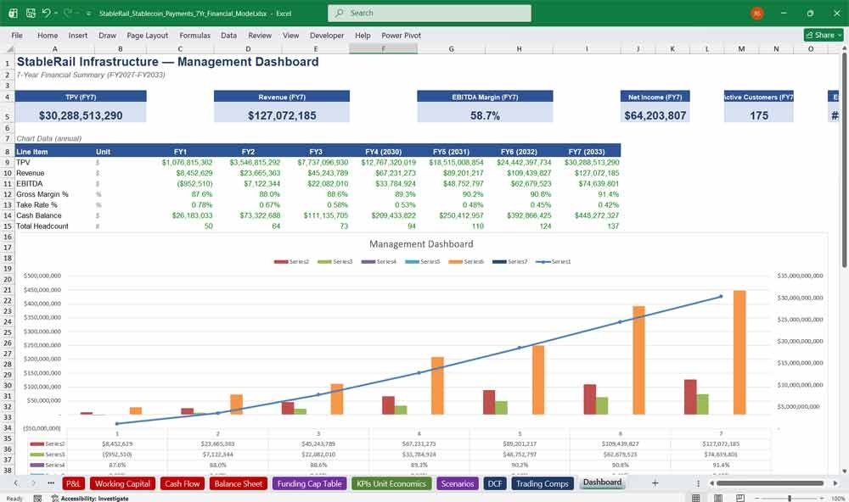The width and height of the screenshot is (849, 502).
Task: Open Accessibility: Investigate status indicator
Action: tap(90, 499)
